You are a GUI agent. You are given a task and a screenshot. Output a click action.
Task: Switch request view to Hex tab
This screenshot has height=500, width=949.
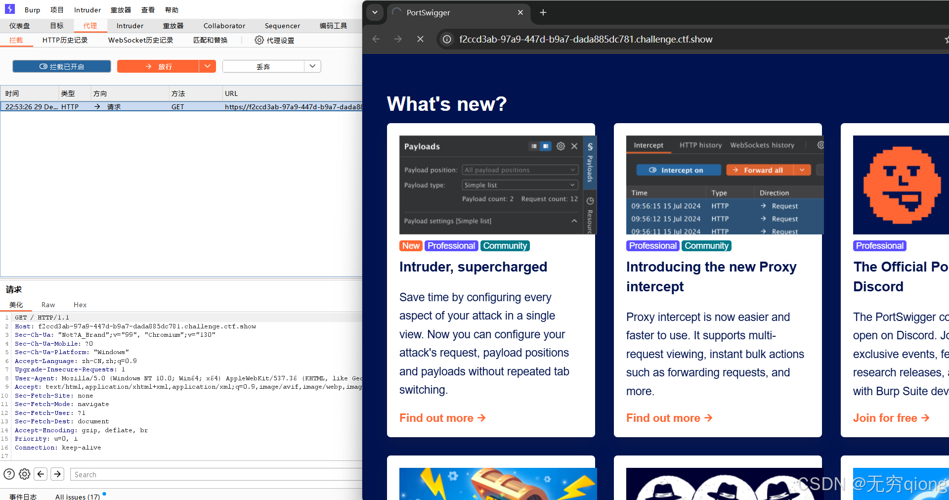(80, 305)
